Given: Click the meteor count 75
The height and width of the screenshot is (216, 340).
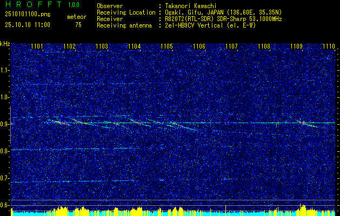Looking at the screenshot, I should point(78,25).
